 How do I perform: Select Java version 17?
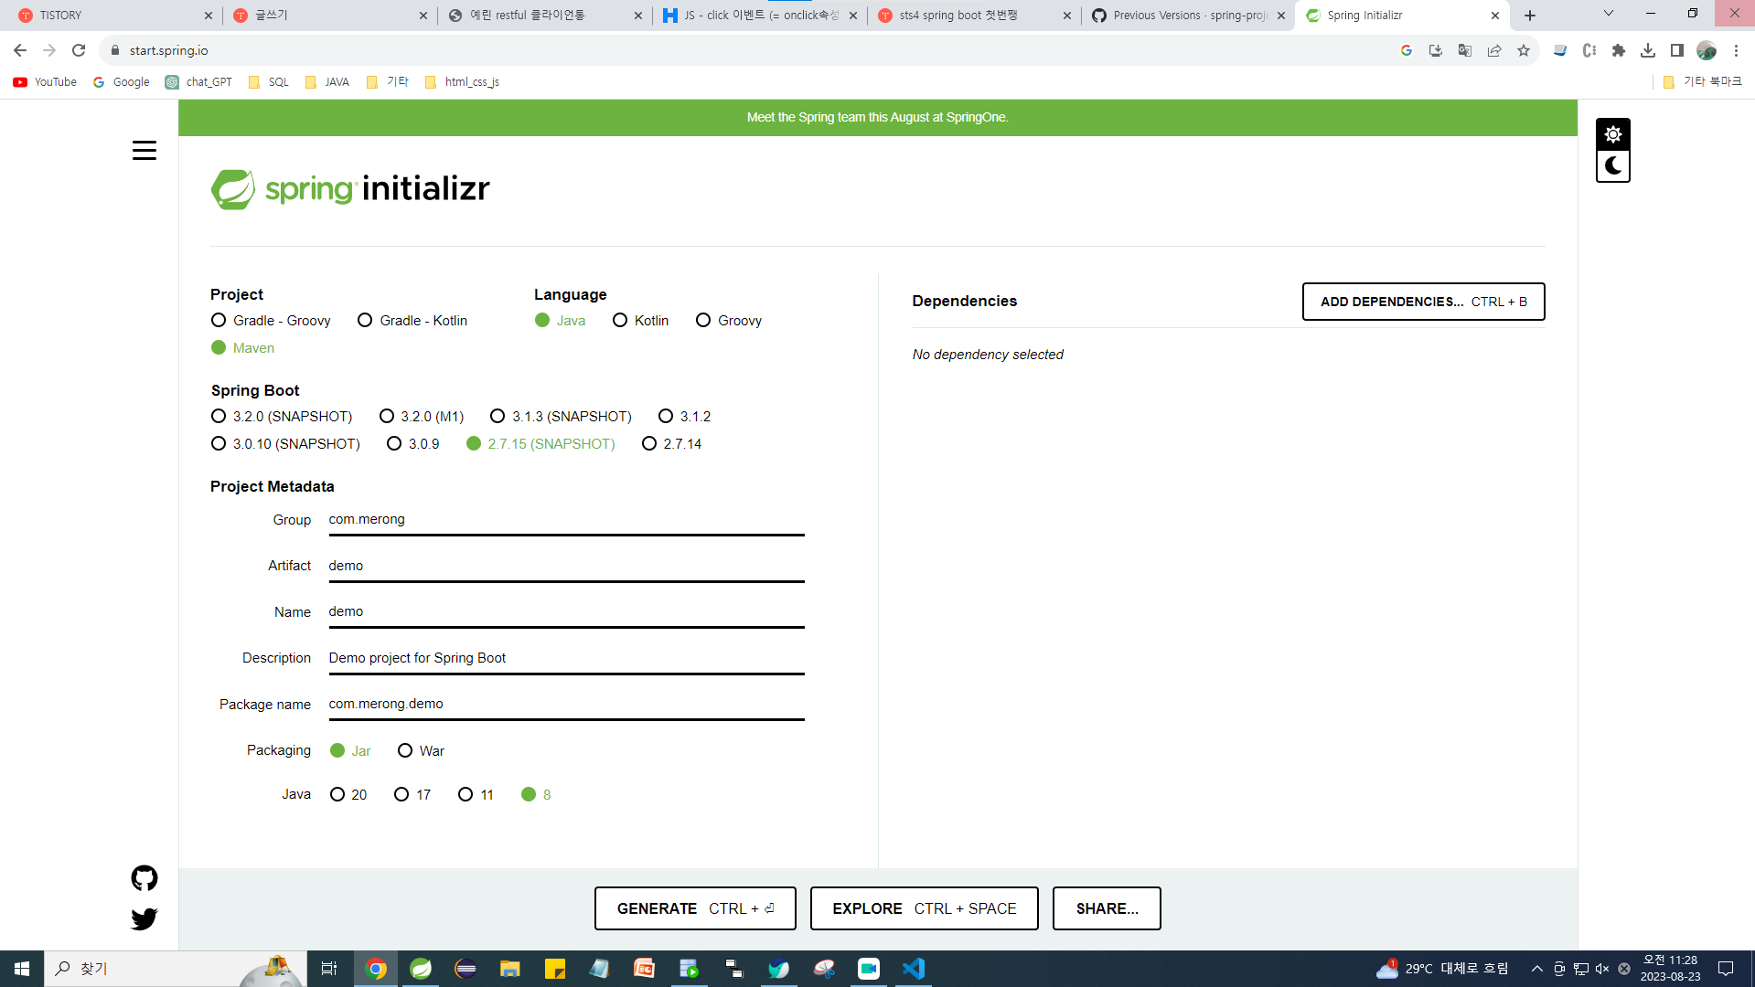pos(412,795)
